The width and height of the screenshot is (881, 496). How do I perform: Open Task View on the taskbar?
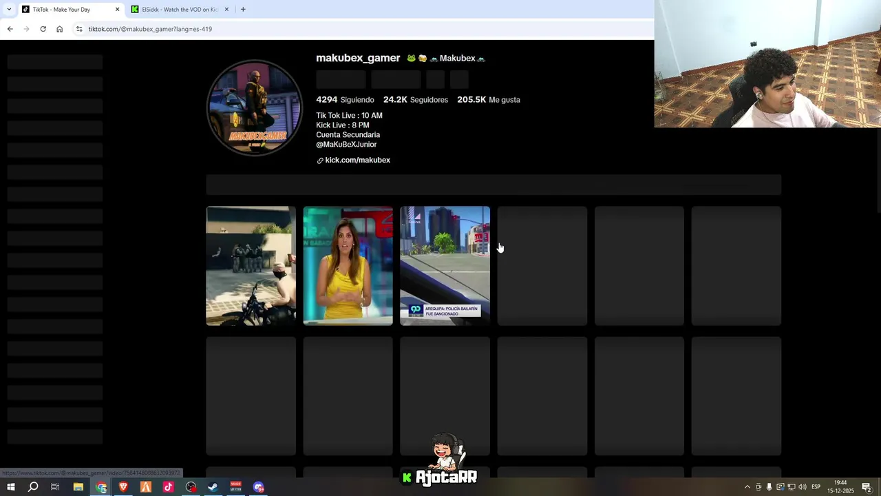[55, 487]
